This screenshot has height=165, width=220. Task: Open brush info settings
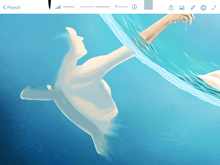coord(135,7)
